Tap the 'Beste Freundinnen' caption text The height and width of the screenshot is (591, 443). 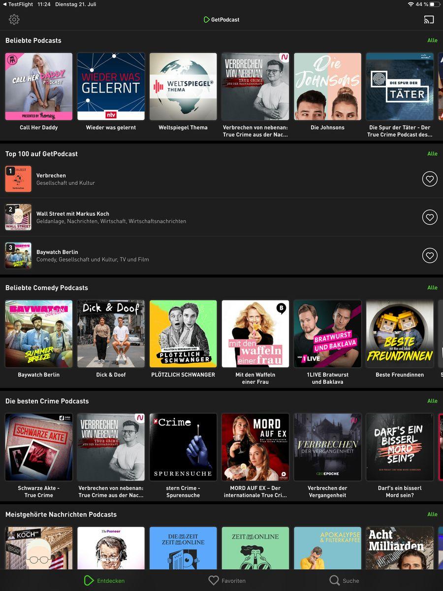[400, 375]
